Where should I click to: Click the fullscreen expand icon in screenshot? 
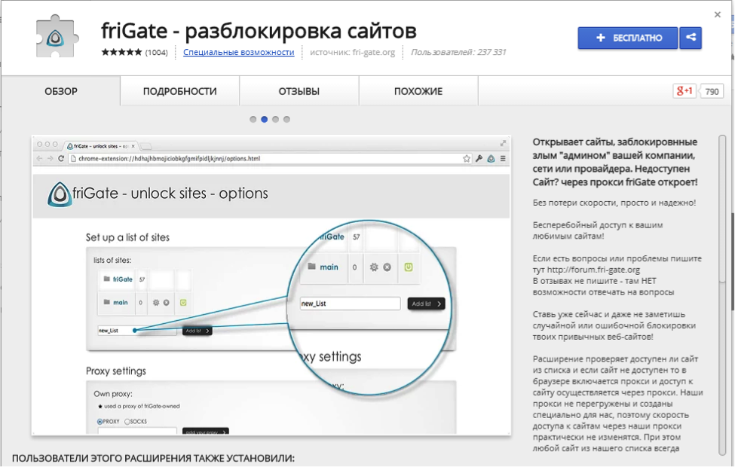(503, 143)
